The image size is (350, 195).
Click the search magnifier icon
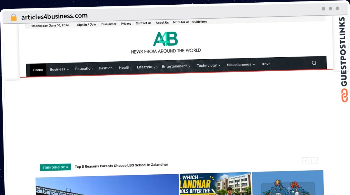point(314,63)
